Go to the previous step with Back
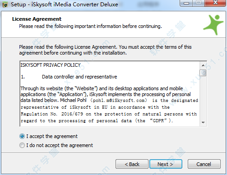227x175 pixels. click(132, 164)
